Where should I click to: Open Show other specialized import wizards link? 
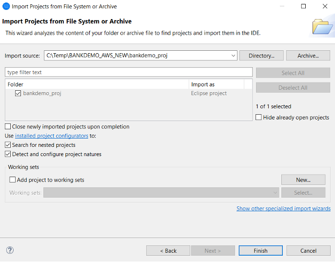pos(283,208)
